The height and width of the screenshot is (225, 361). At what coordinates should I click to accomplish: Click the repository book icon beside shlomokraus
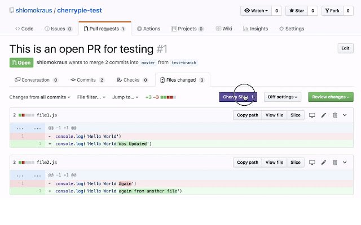coord(11,10)
